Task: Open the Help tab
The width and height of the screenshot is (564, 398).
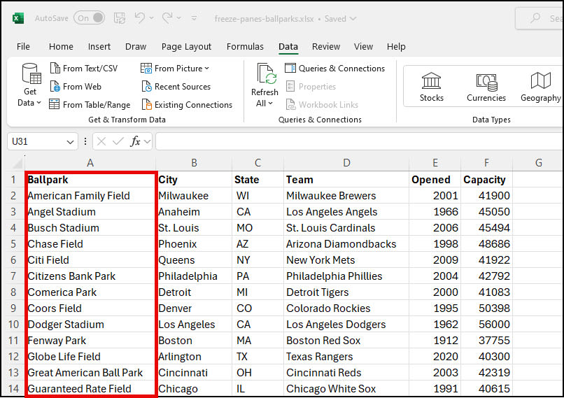Action: pyautogui.click(x=396, y=46)
